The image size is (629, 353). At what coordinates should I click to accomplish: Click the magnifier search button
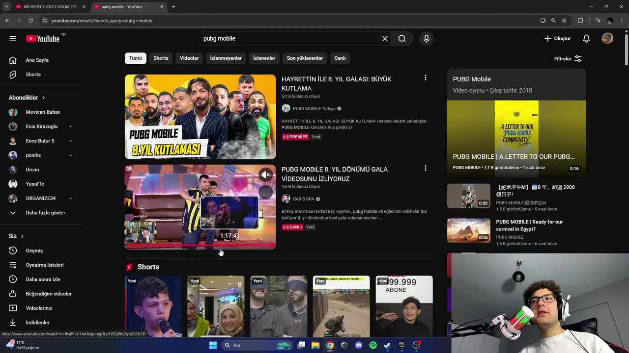[402, 39]
